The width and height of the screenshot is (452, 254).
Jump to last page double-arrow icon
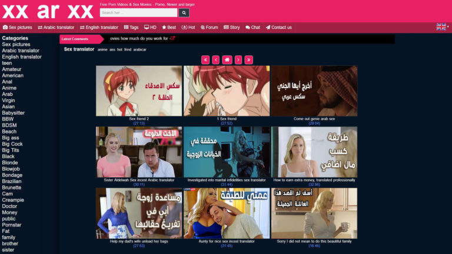pos(249,59)
